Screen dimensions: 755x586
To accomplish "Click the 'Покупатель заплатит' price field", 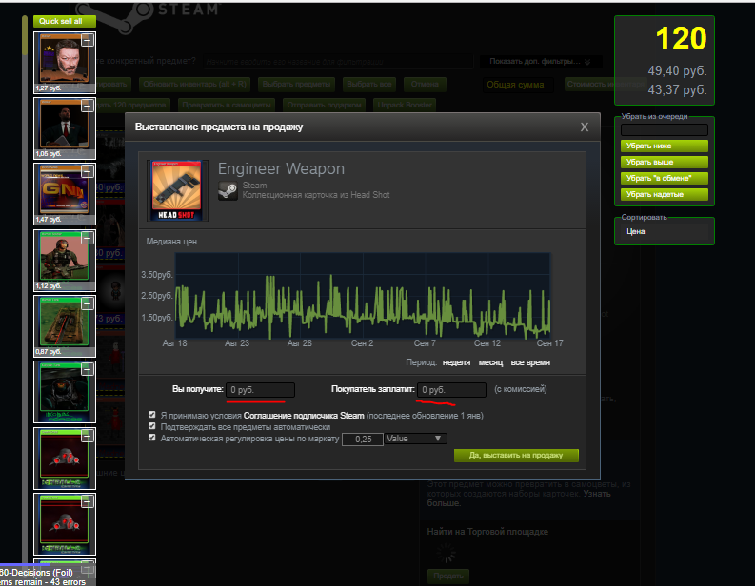I will pos(451,390).
